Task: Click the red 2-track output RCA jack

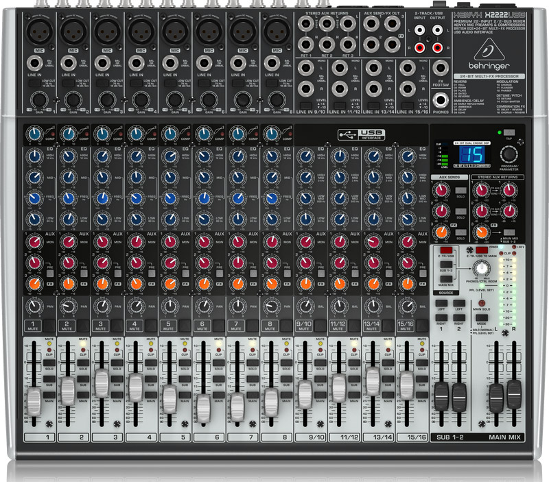Action: pyautogui.click(x=437, y=47)
